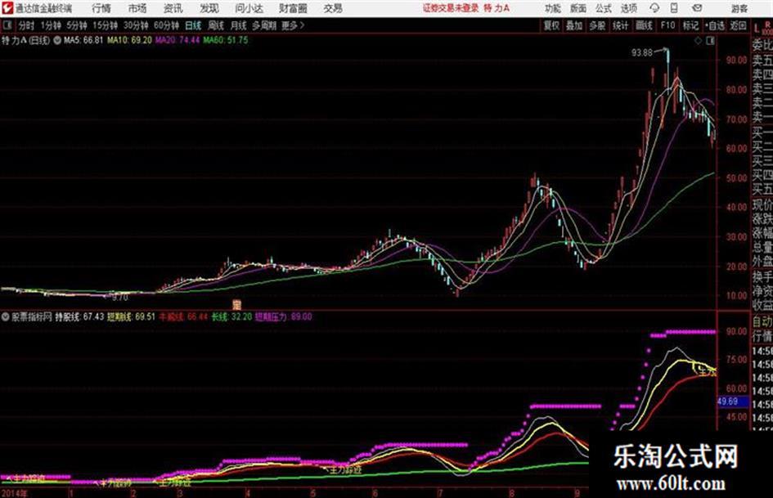
Task: Select the 日线 daily period tab
Action: 193,25
